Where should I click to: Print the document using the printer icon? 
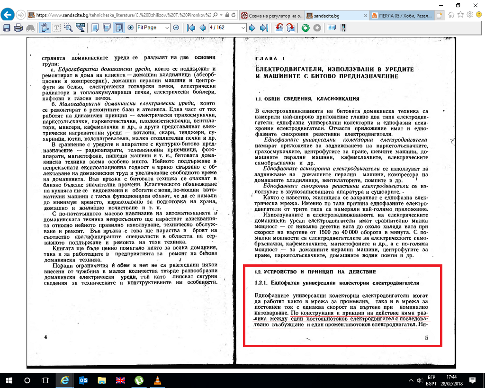pyautogui.click(x=18, y=28)
